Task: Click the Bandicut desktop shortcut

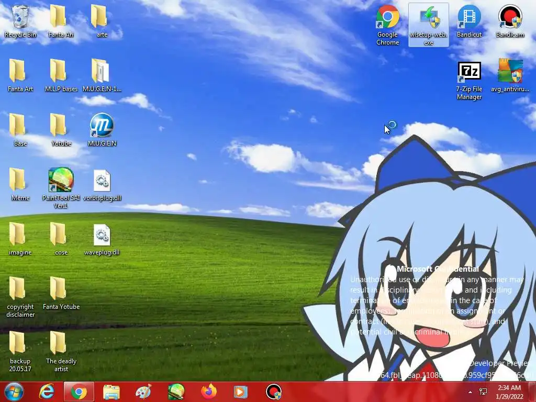Action: tap(469, 21)
